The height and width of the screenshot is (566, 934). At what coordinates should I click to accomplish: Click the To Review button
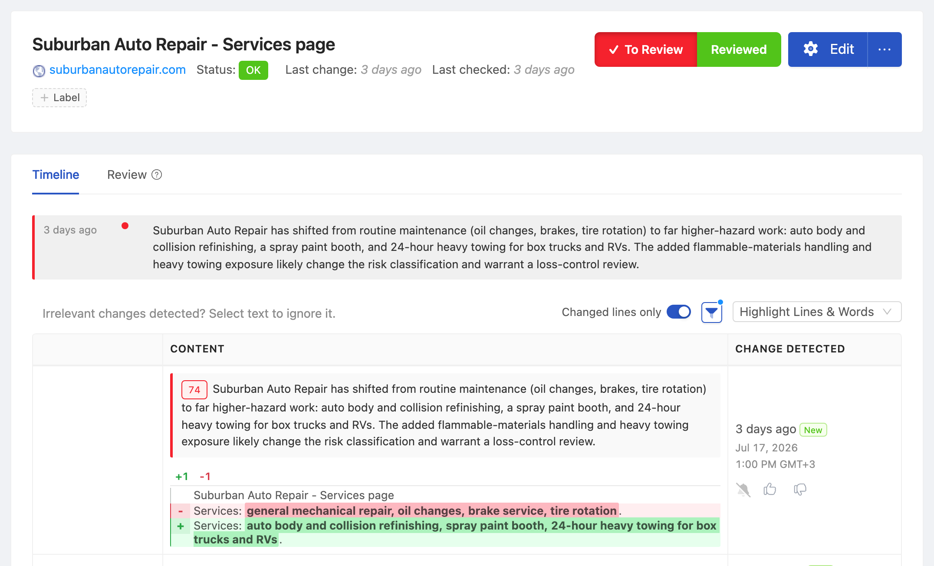[x=646, y=49]
